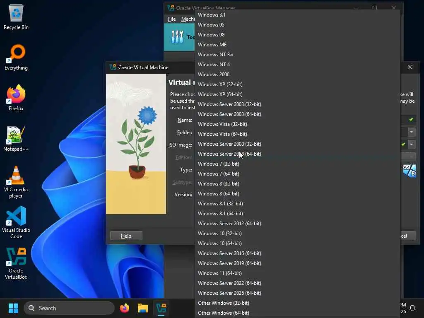Pick Other Windows (64-bit)
The height and width of the screenshot is (318, 424).
click(x=297, y=313)
